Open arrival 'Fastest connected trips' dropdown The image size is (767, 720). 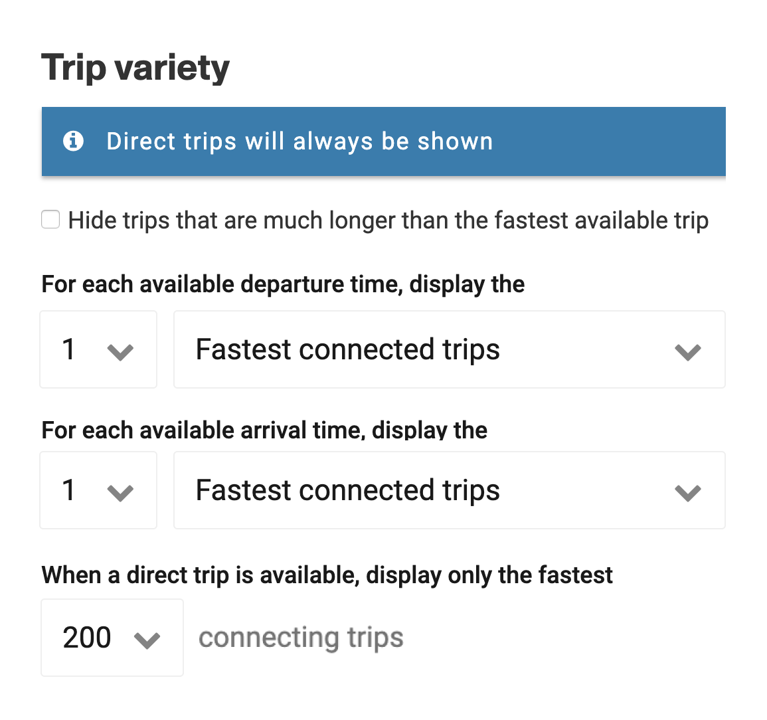(450, 490)
